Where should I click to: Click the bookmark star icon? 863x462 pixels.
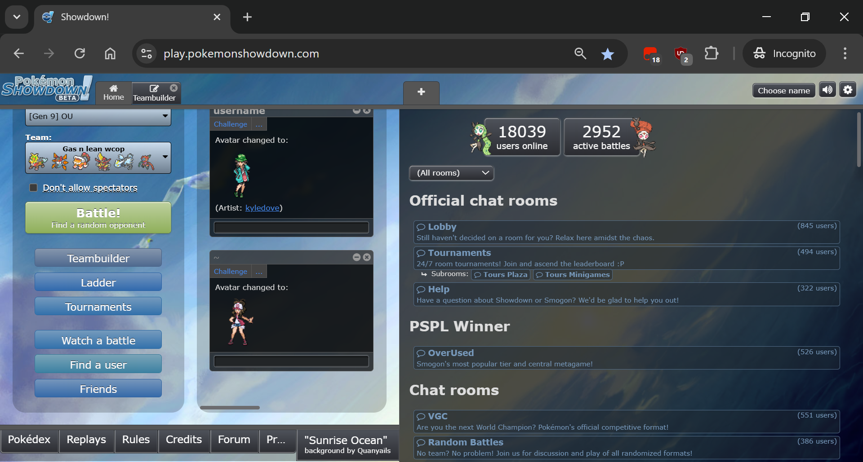point(608,54)
